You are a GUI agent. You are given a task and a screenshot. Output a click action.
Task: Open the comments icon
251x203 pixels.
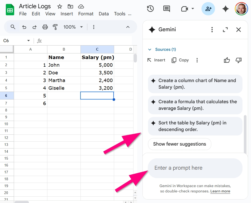coord(167,9)
